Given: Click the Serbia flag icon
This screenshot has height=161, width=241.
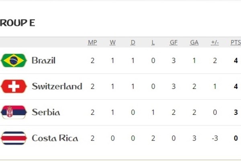Looking at the screenshot, I should click(x=14, y=112).
